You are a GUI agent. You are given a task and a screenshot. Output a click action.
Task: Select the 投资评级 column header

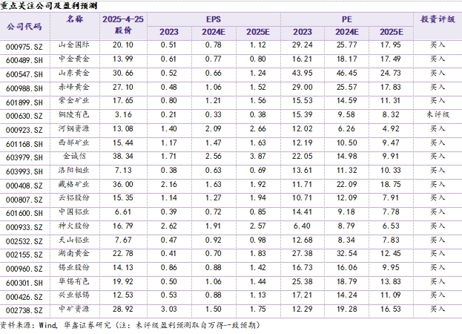click(438, 19)
